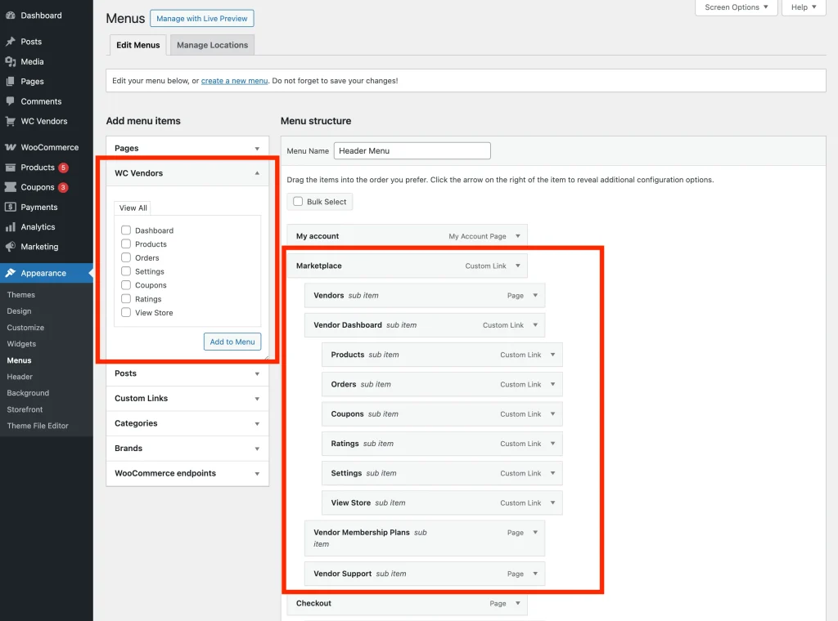This screenshot has height=621, width=838.
Task: Click Manage with Live Preview button
Action: [x=201, y=18]
